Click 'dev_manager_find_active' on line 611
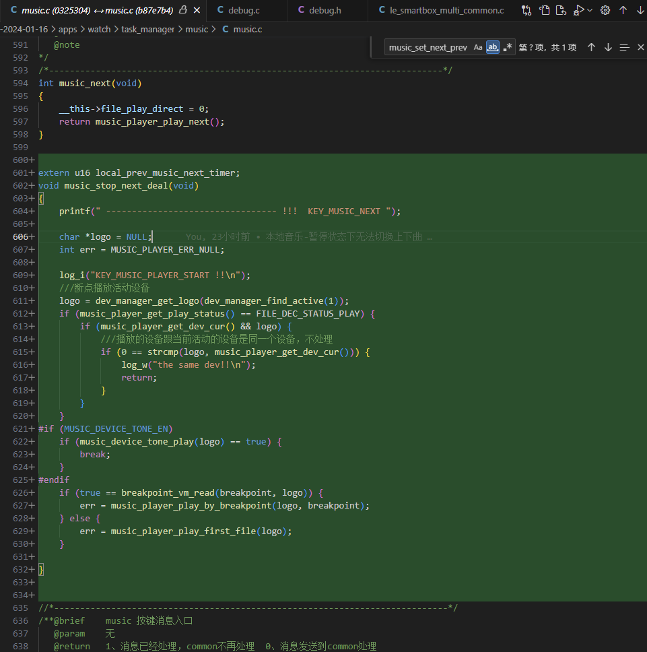Viewport: 647px width, 652px height. click(264, 301)
